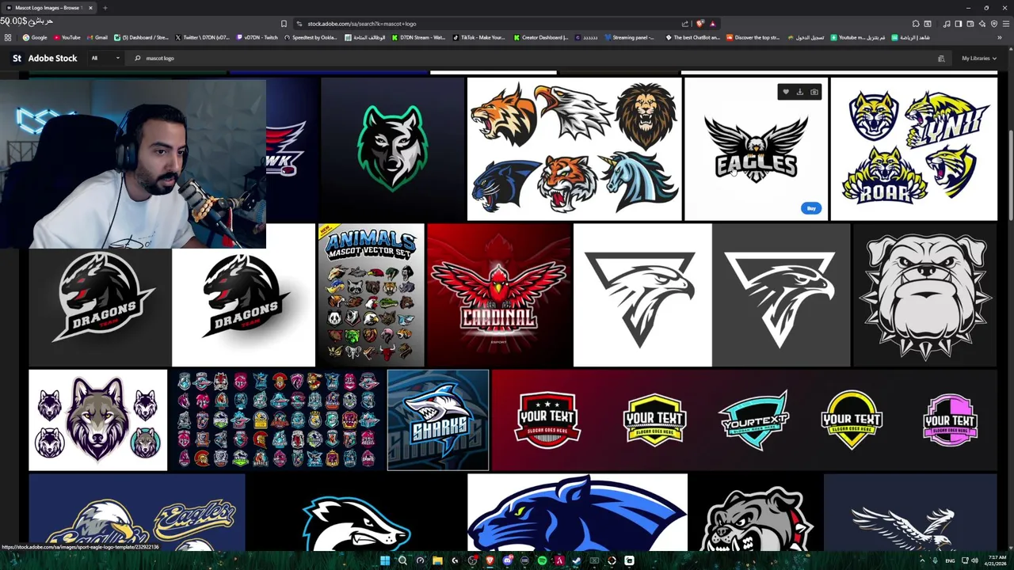Download preview of the Eagles logo
The width and height of the screenshot is (1014, 570).
[x=800, y=92]
